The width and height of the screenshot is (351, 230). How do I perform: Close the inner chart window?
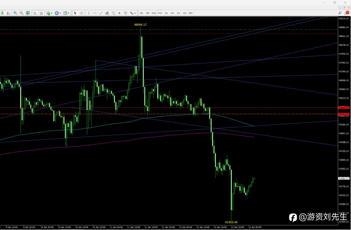coord(349,7)
